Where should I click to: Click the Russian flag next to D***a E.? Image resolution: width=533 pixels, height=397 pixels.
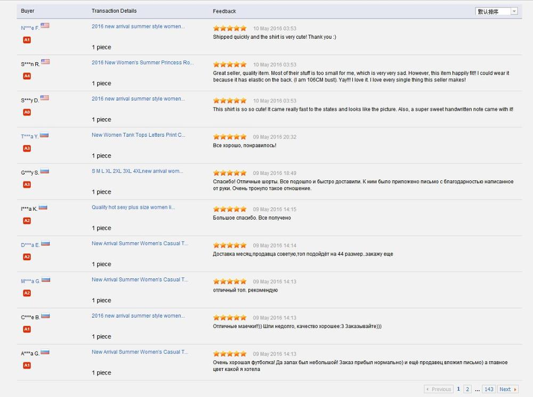(45, 244)
